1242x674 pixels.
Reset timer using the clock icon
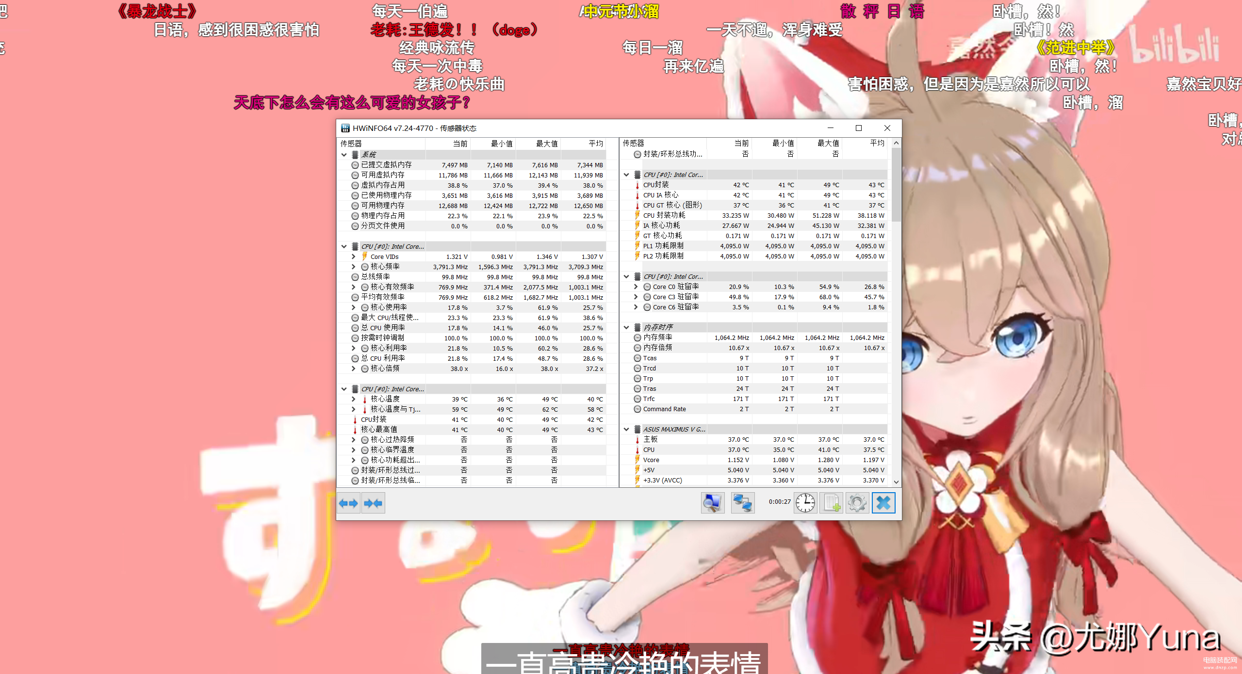pyautogui.click(x=805, y=503)
